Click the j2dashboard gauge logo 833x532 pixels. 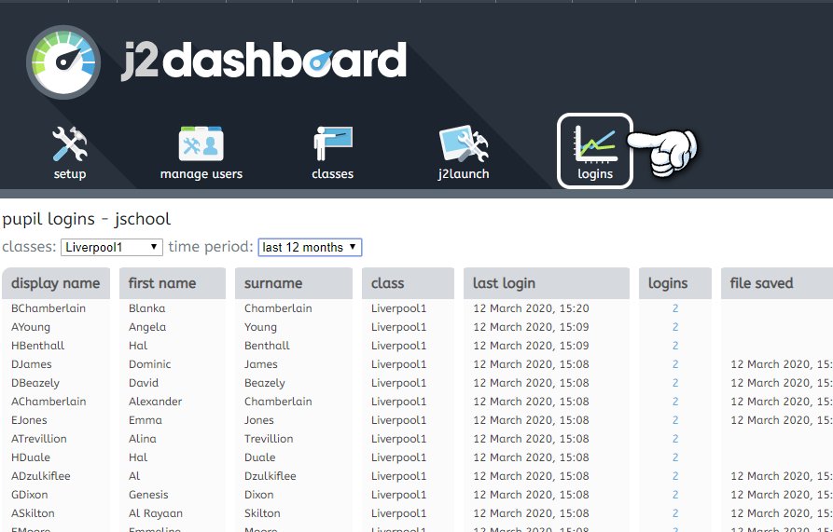(x=63, y=62)
